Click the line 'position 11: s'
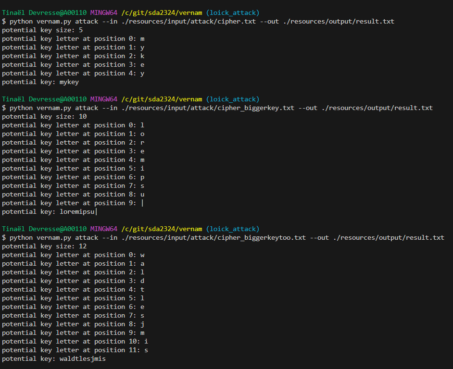 [x=75, y=350]
